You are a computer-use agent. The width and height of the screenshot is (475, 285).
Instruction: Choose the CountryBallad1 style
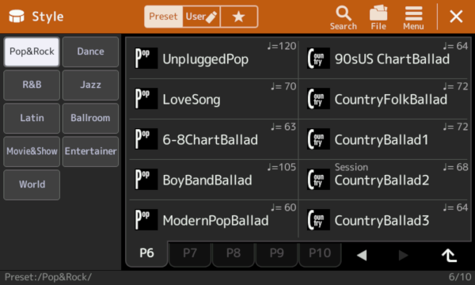(384, 139)
